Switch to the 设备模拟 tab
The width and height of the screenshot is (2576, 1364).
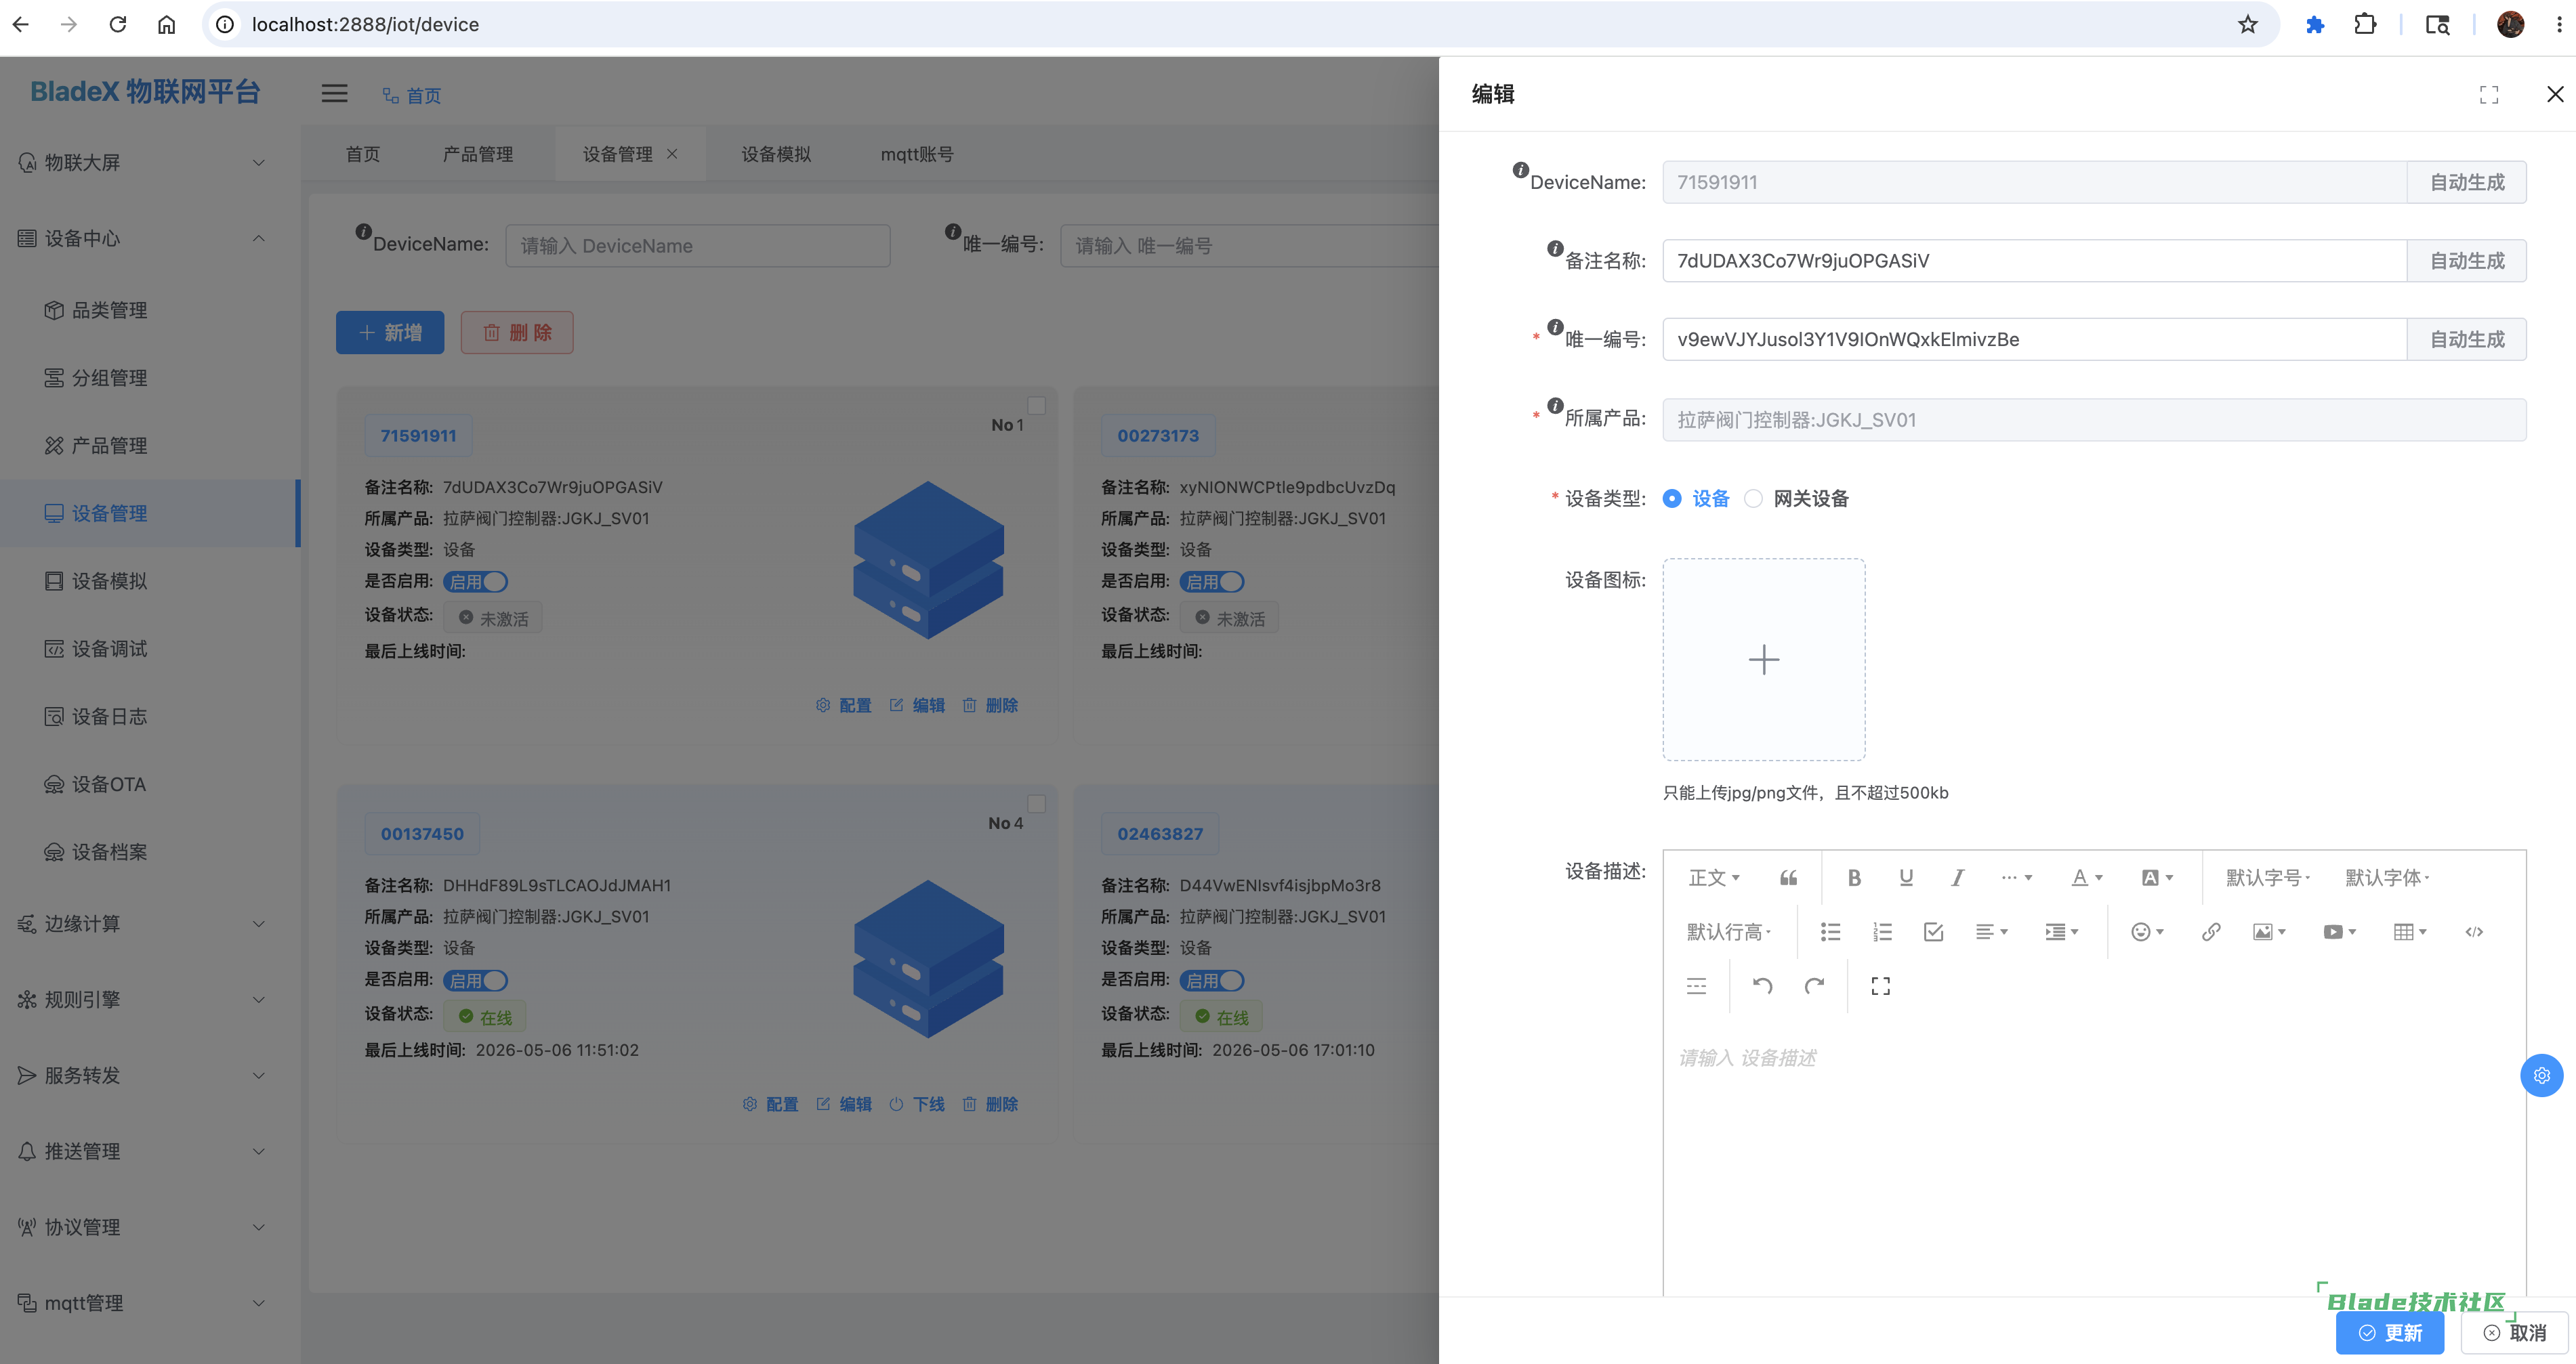[776, 154]
